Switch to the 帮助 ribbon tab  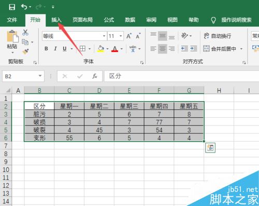[193, 20]
